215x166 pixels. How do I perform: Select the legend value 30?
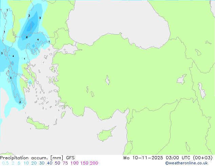coord(42,163)
